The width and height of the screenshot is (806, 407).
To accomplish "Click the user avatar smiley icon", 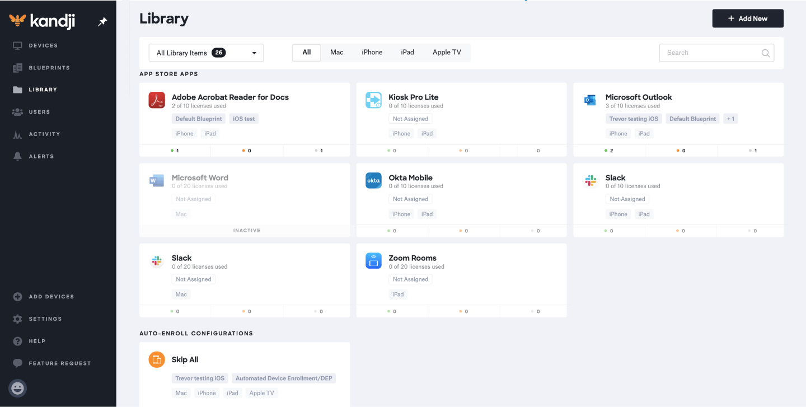I will (18, 388).
